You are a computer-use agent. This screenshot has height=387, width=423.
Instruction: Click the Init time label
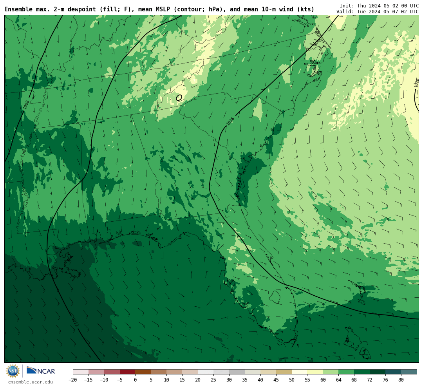click(379, 5)
